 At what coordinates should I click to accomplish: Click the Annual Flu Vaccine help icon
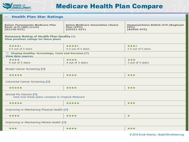pyautogui.click(x=35, y=94)
